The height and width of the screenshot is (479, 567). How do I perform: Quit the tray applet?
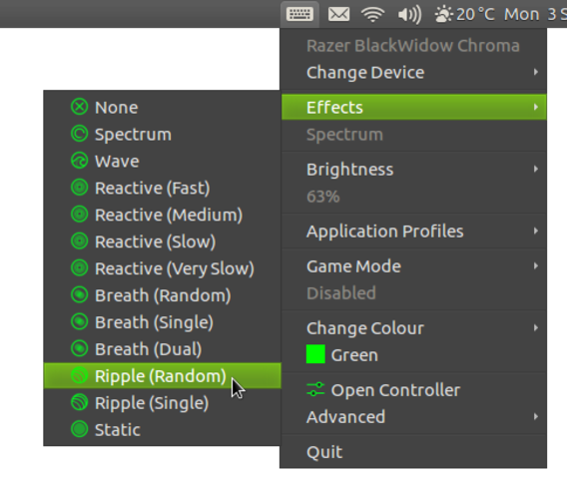(413, 452)
